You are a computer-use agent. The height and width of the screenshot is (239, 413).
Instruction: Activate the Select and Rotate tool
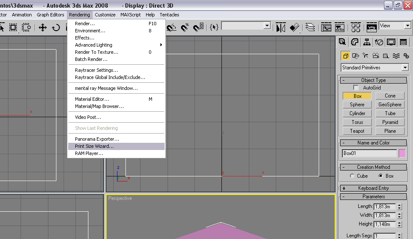pyautogui.click(x=56, y=27)
